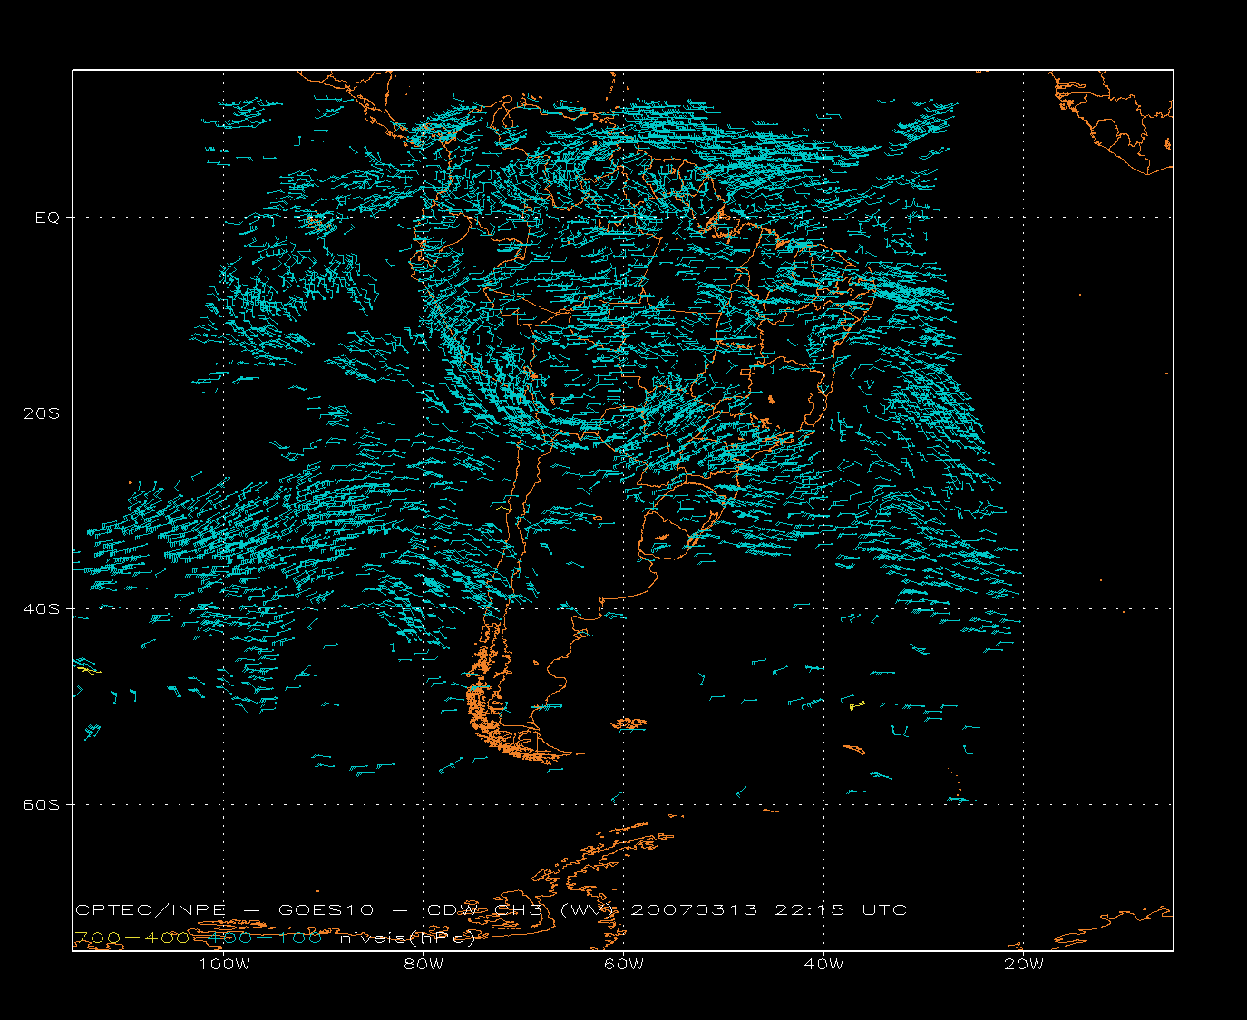The image size is (1247, 1020).
Task: Click the 20W longitude label
Action: (1024, 964)
